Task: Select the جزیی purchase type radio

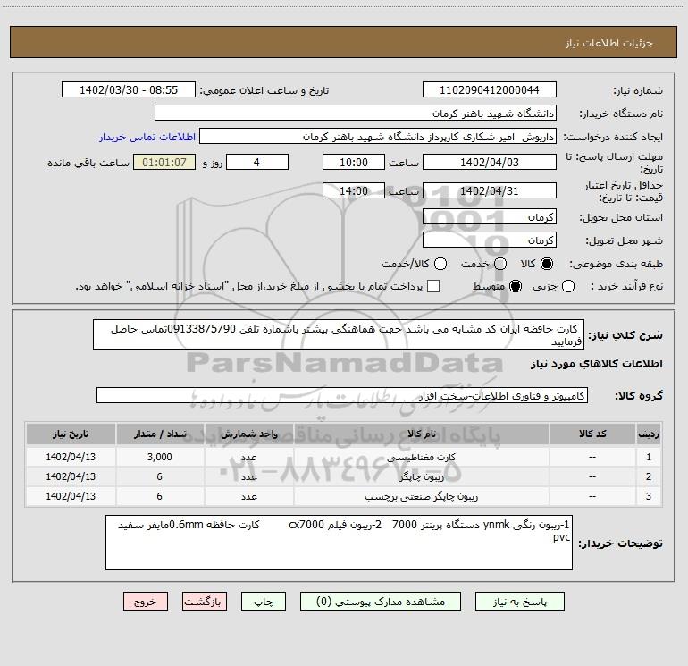Action: [567, 286]
